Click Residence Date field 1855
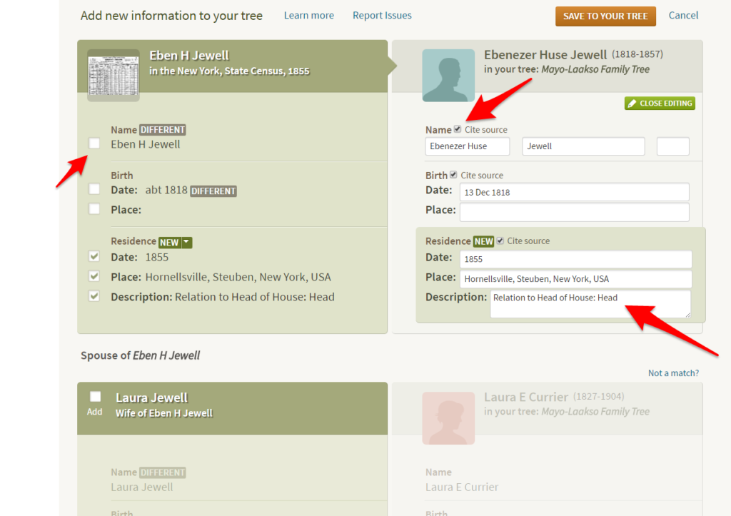731x516 pixels. 576,259
